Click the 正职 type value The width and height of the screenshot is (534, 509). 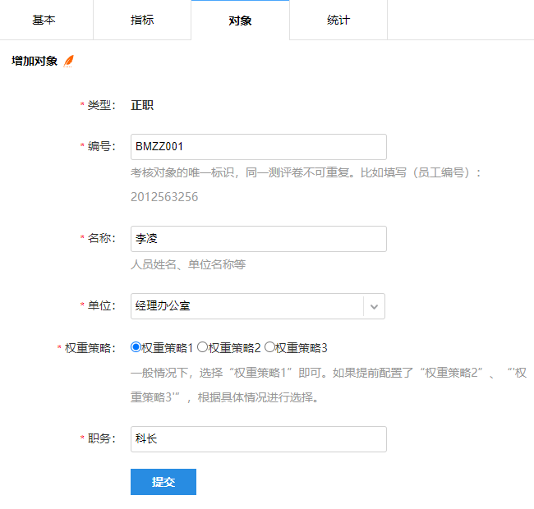point(142,105)
